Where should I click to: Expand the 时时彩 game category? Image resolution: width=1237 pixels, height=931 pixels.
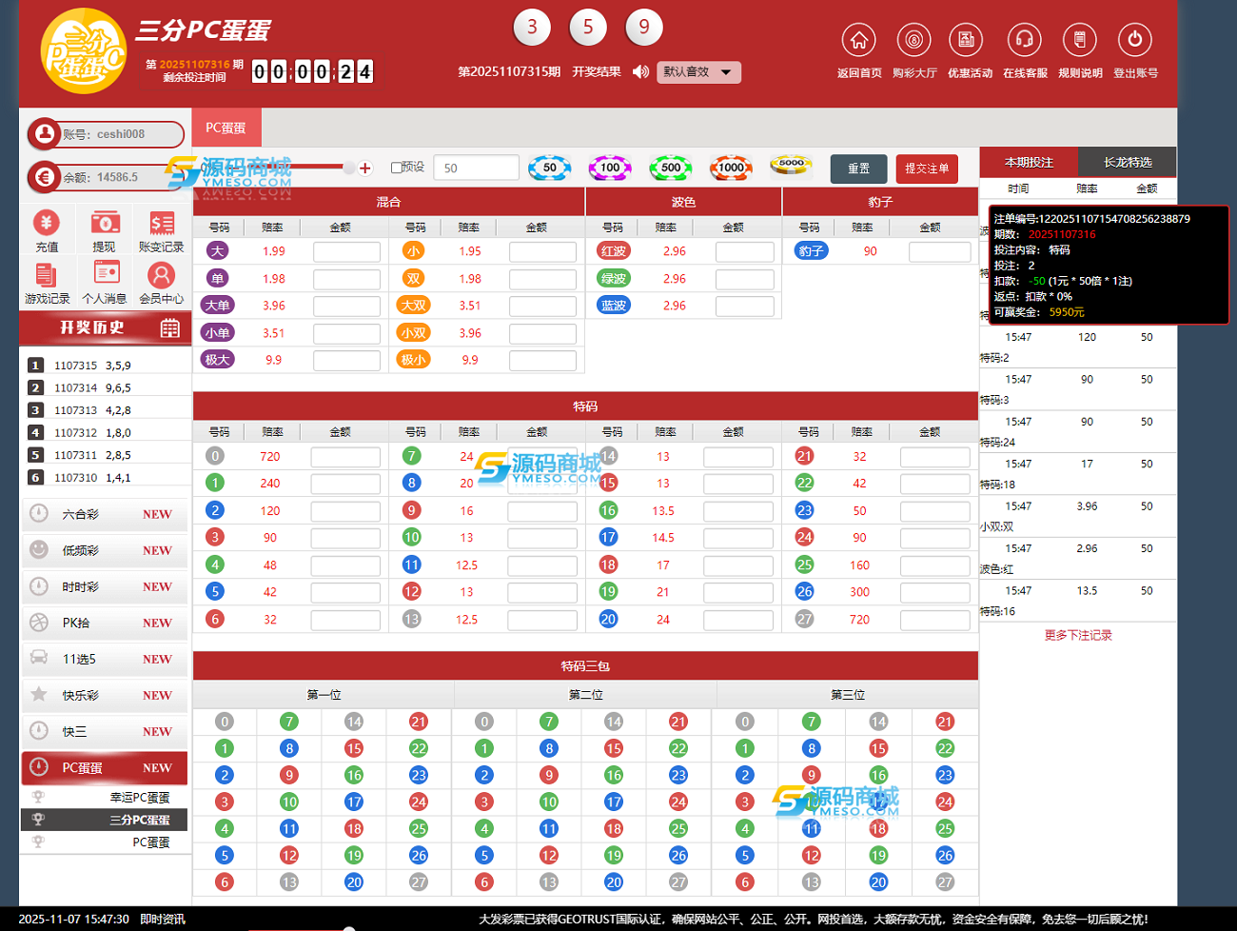(105, 586)
